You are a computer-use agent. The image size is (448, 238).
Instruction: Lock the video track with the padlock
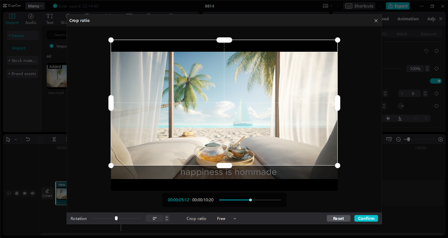pyautogui.click(x=16, y=193)
